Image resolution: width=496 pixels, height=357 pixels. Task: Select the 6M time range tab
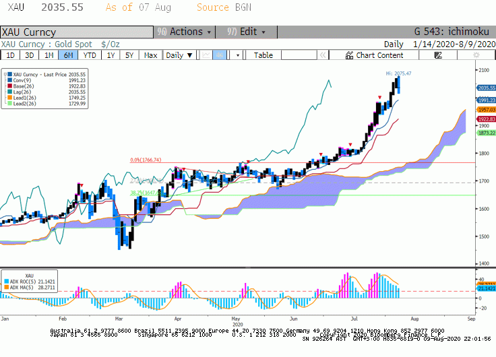68,55
